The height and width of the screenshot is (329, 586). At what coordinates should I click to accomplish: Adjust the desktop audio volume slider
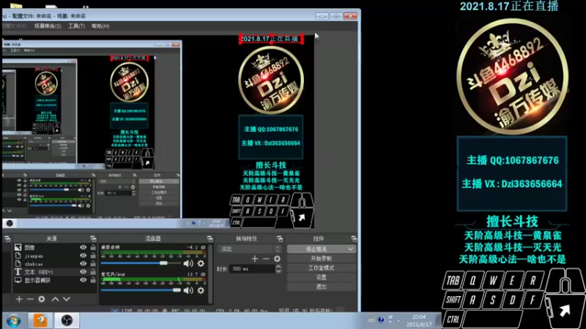(x=163, y=263)
